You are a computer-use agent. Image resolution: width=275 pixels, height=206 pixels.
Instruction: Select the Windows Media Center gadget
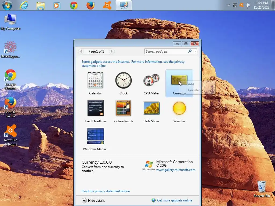(95, 139)
